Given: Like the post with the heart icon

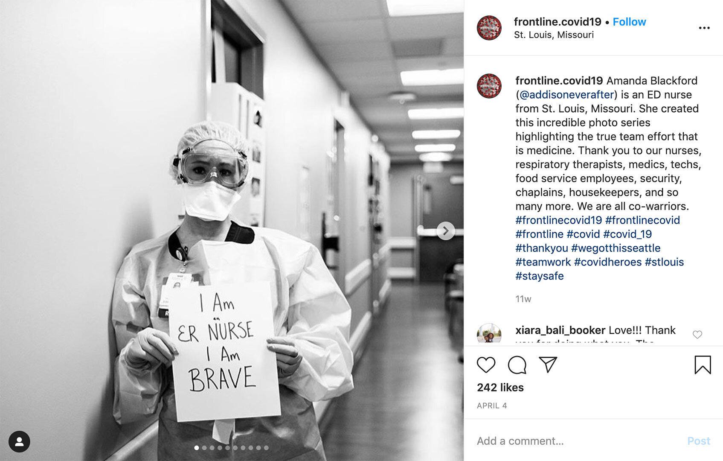Looking at the screenshot, I should click(486, 365).
